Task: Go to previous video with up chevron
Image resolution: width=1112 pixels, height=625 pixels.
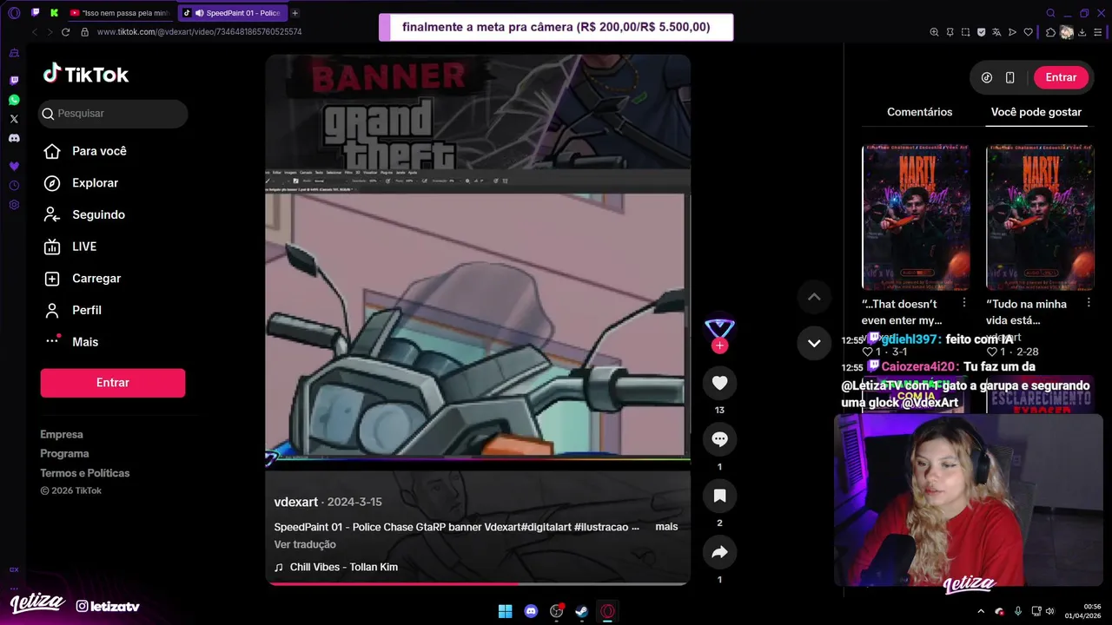Action: click(814, 297)
